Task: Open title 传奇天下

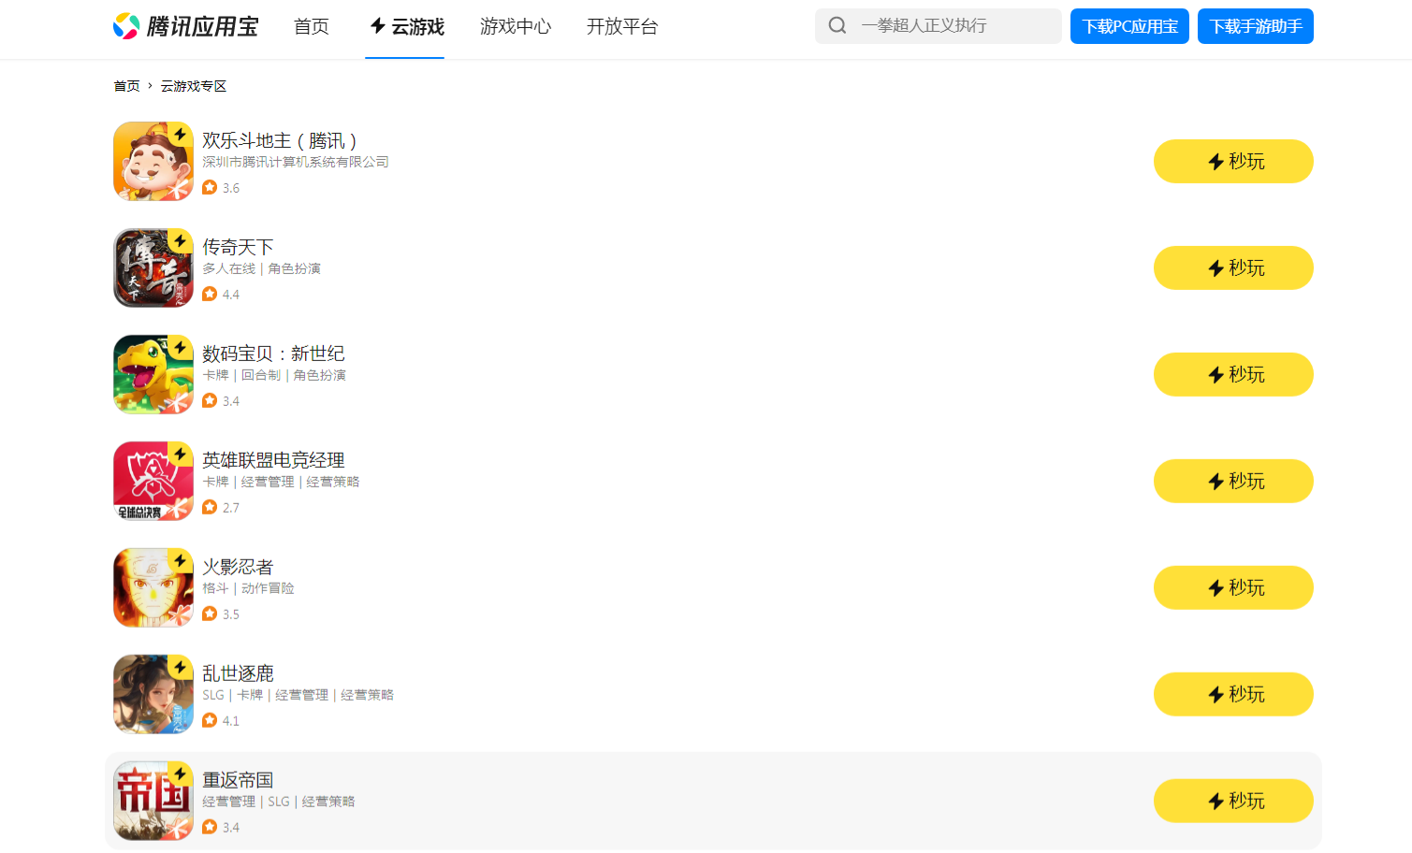Action: [238, 247]
